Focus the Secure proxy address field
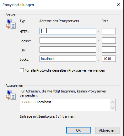This screenshot has height=136, width=124. 68,40
